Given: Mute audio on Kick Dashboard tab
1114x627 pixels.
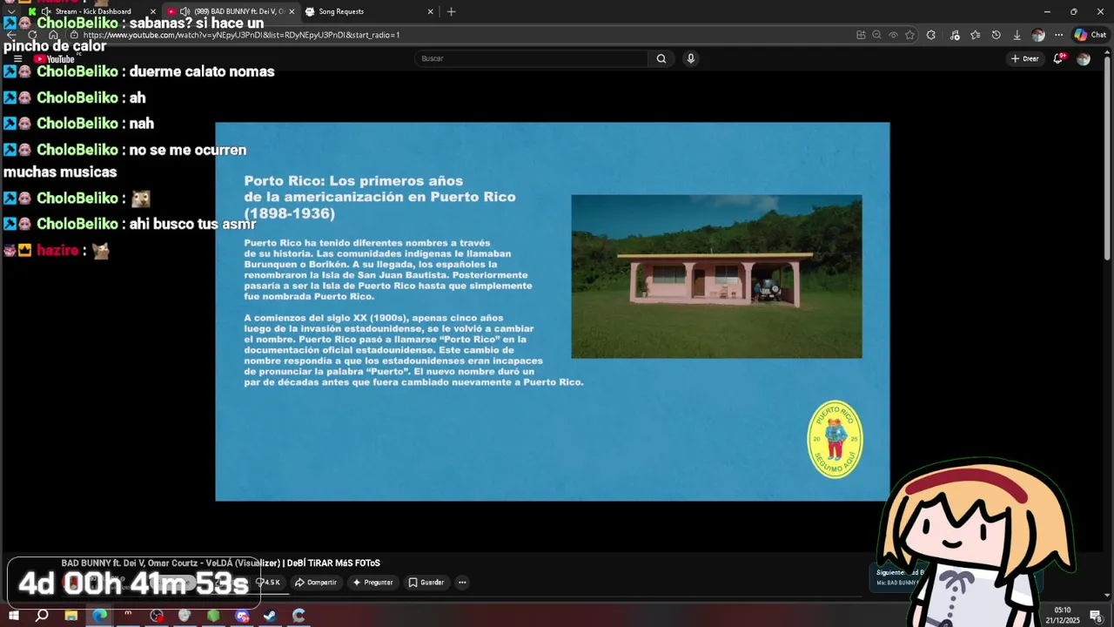Looking at the screenshot, I should click(46, 11).
